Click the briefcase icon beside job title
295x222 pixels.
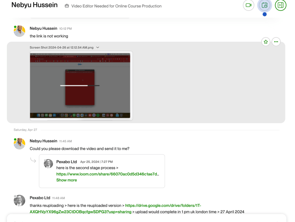pos(67,6)
